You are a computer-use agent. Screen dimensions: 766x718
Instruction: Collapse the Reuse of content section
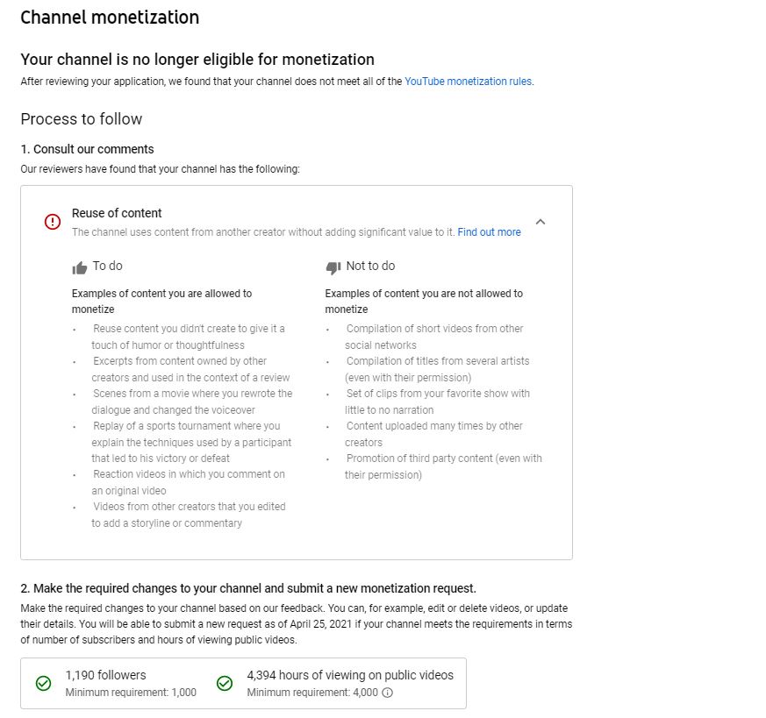(x=540, y=222)
